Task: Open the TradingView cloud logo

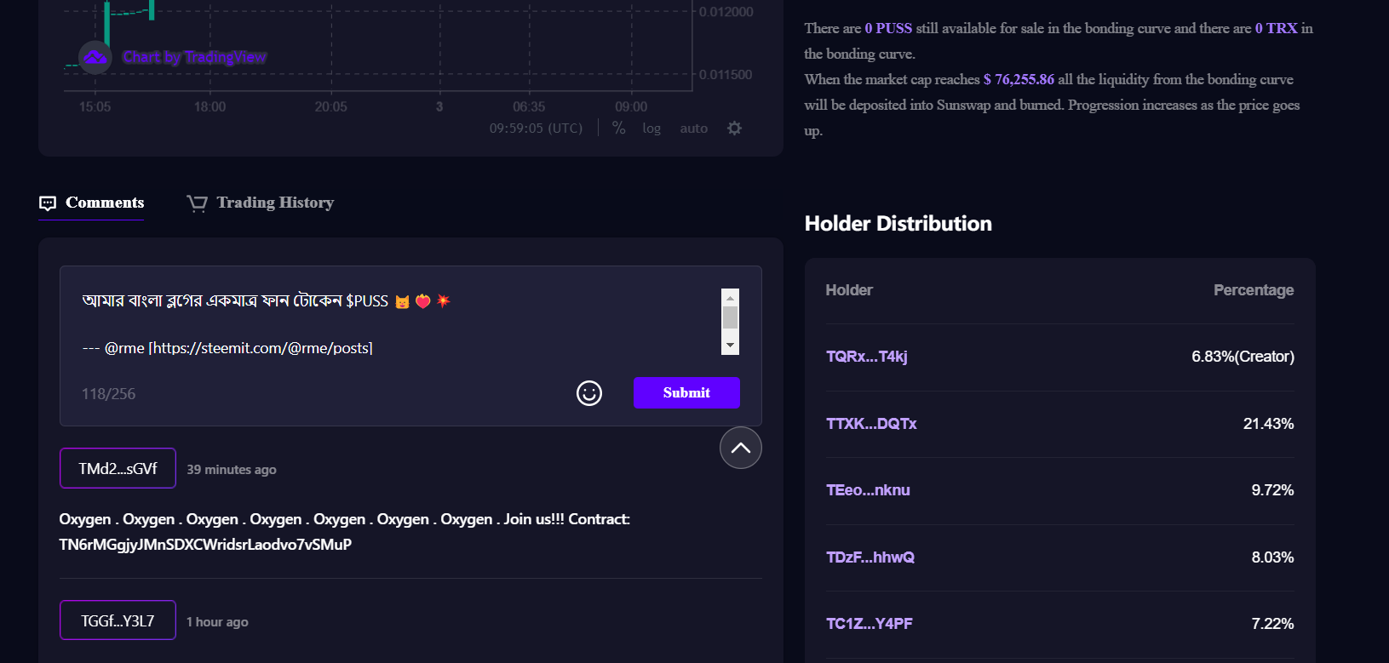Action: [95, 57]
